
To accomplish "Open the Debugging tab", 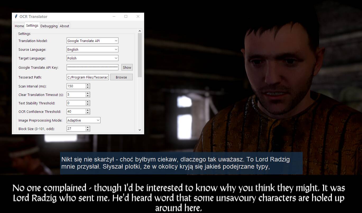I will click(49, 26).
